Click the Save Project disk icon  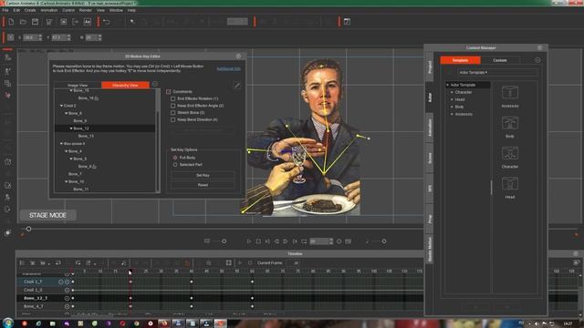point(35,22)
